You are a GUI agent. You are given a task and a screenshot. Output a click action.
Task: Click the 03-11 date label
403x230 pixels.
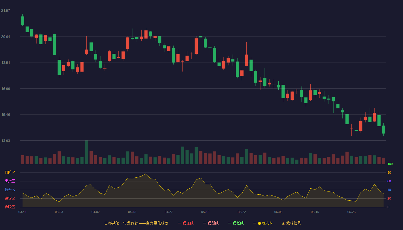(22, 212)
